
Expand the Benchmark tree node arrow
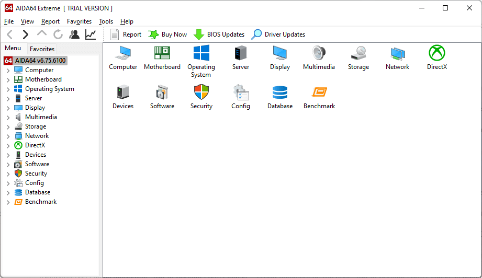pos(8,202)
